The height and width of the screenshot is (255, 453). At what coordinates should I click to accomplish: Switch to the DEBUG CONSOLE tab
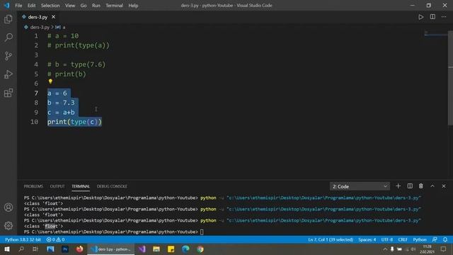(x=112, y=186)
